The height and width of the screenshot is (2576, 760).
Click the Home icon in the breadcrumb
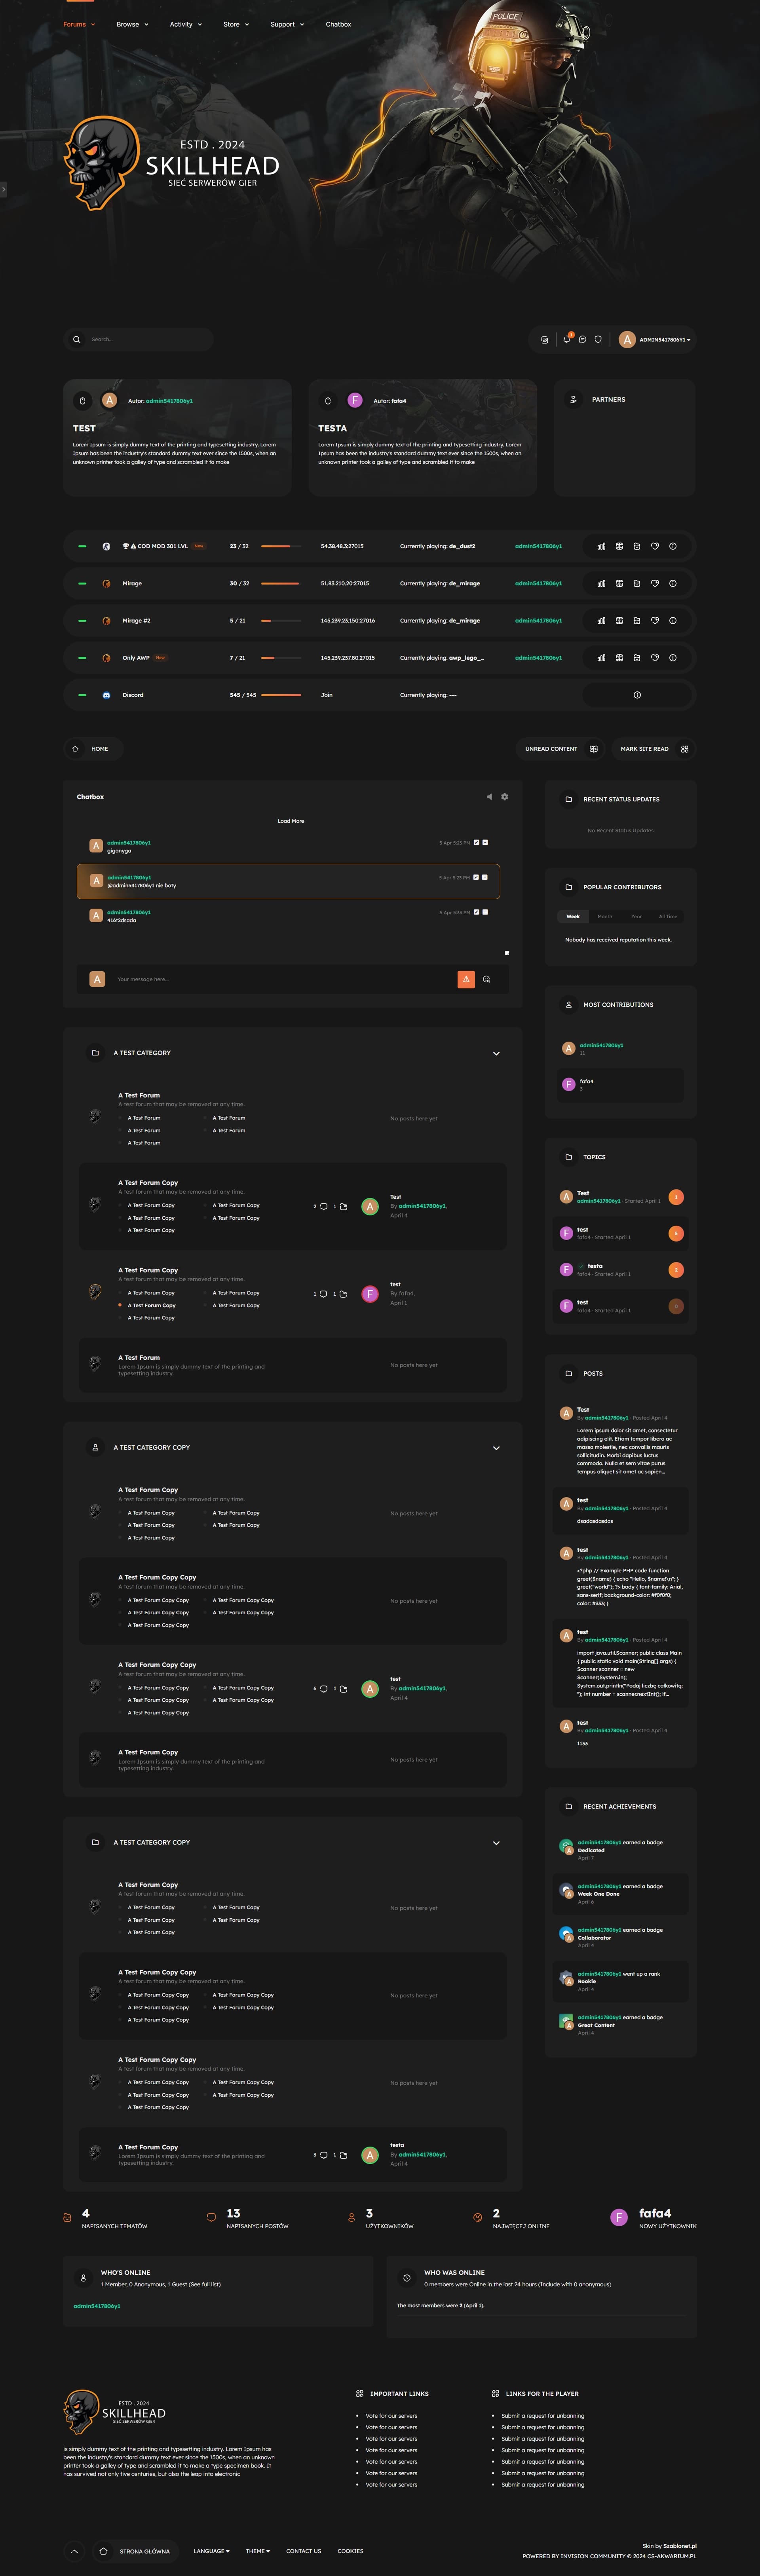(75, 749)
